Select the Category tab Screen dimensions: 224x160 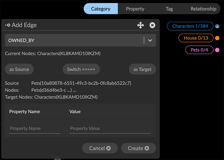[101, 9]
